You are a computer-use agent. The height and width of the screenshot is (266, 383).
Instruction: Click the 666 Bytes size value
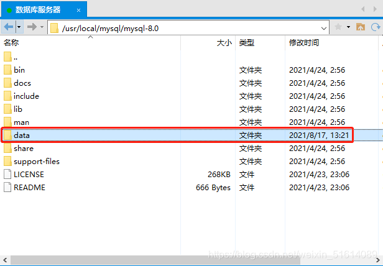pos(213,188)
